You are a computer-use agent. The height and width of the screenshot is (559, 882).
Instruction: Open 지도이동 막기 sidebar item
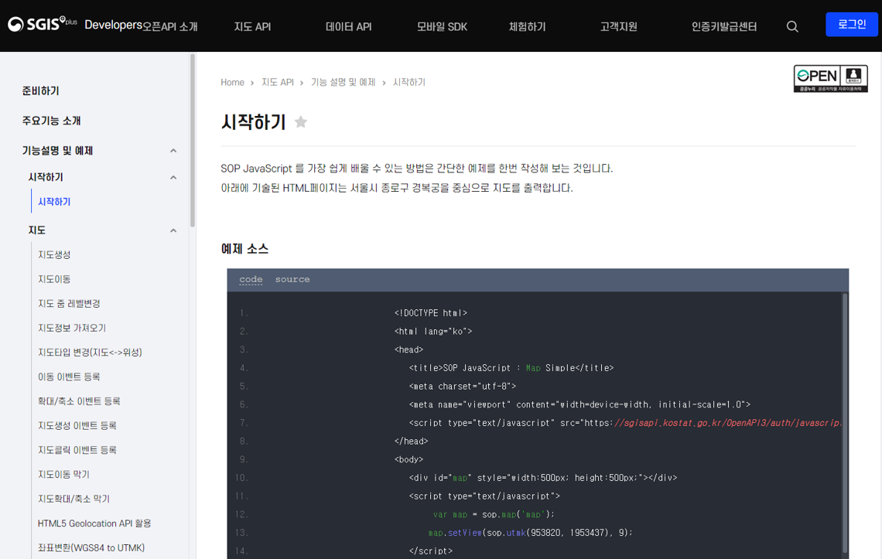(63, 474)
